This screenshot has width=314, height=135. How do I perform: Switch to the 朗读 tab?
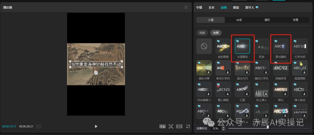236,7
